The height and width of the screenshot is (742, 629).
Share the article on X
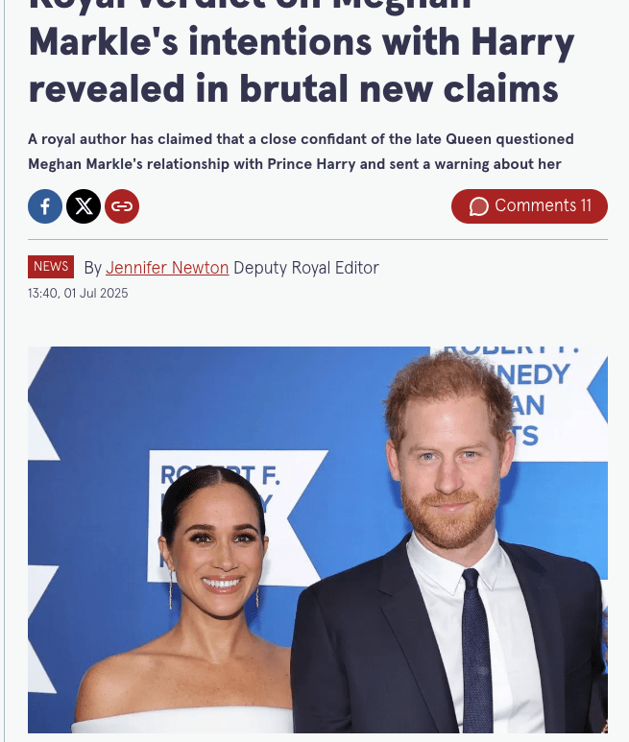click(x=84, y=206)
